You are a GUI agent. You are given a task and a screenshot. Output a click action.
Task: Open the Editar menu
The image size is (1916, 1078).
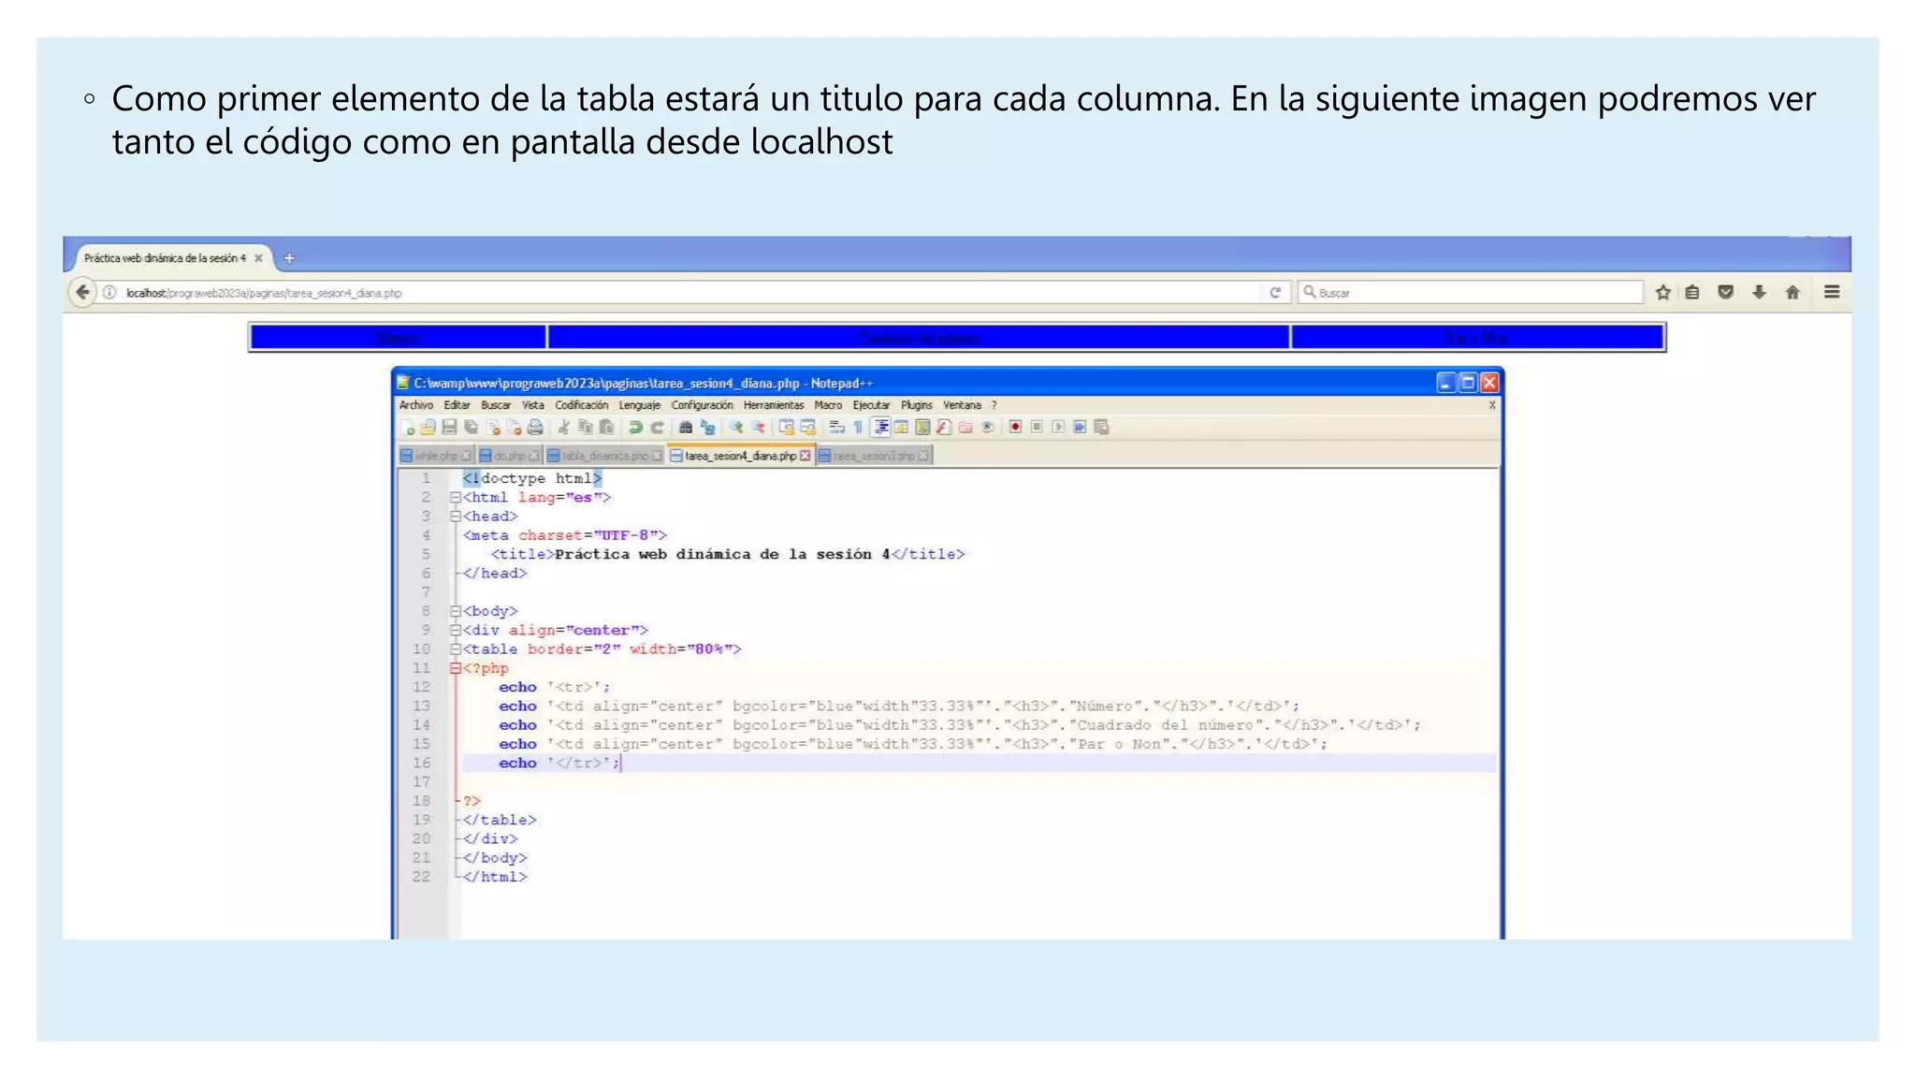point(457,405)
